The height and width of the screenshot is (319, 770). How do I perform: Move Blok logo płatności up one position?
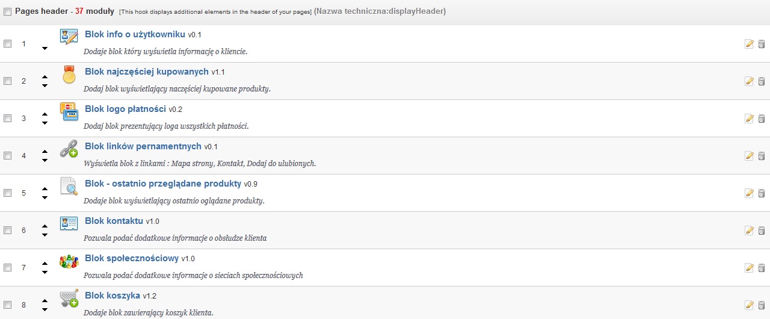[x=45, y=114]
